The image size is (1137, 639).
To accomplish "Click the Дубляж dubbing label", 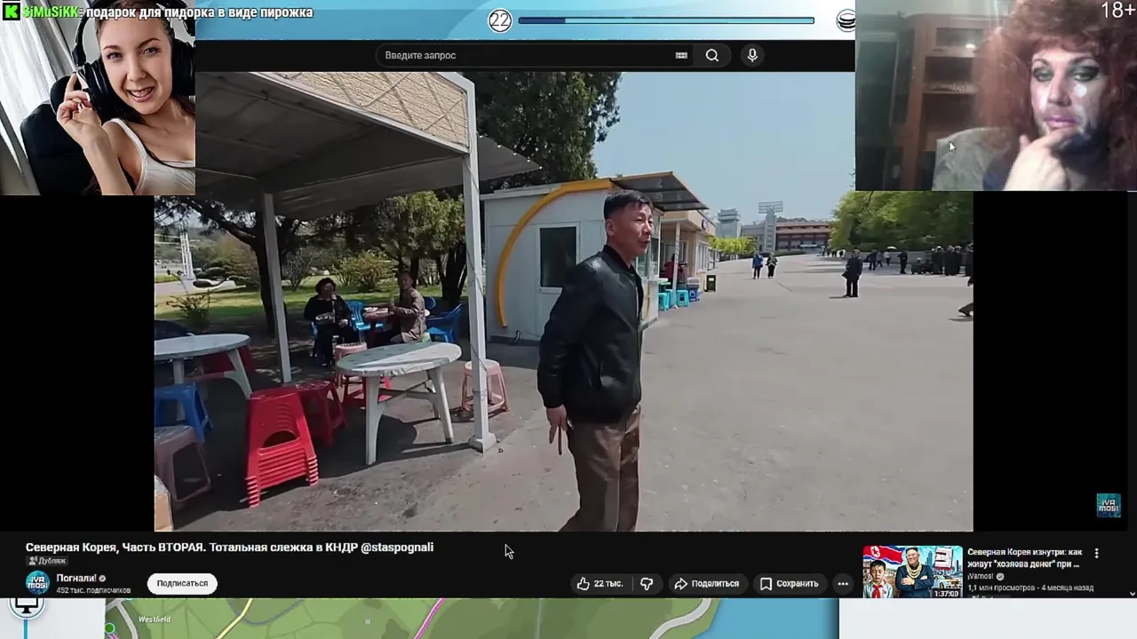I will pyautogui.click(x=46, y=561).
